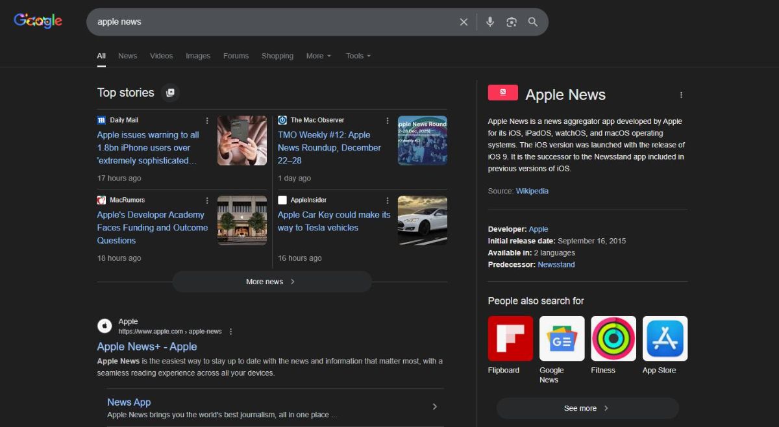Viewport: 779px width, 427px height.
Task: Click the Google logo
Action: [x=38, y=21]
